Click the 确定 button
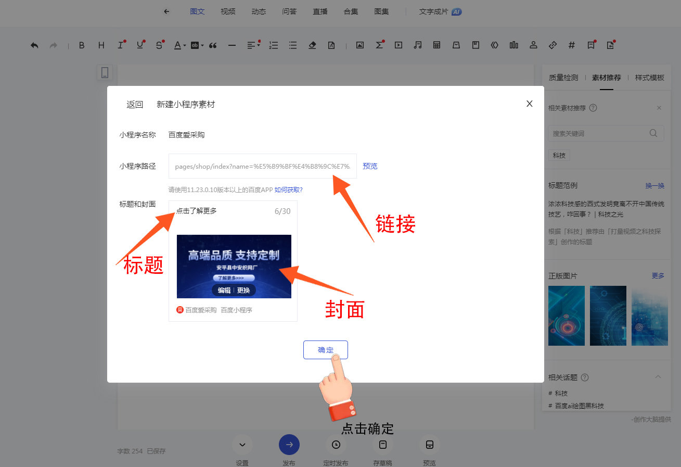 [x=326, y=350]
